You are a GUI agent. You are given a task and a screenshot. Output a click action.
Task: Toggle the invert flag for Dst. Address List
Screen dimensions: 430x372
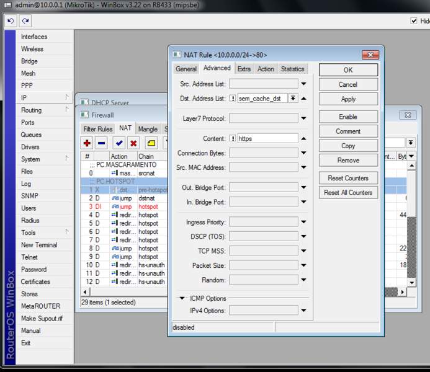point(233,99)
